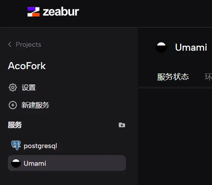212x185 pixels.
Task: Go back using the Projects chevron arrow
Action: click(9, 44)
